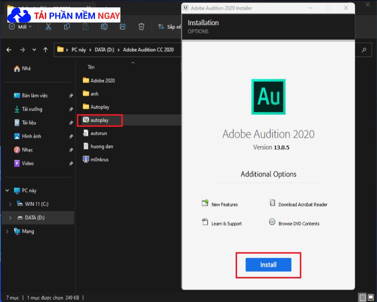This screenshot has height=302, width=377.
Task: Click the Download Acrobat Reader icon
Action: click(x=272, y=202)
